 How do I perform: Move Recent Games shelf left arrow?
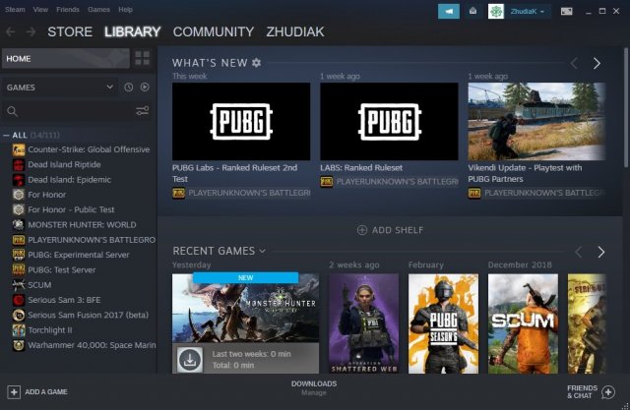pos(579,252)
